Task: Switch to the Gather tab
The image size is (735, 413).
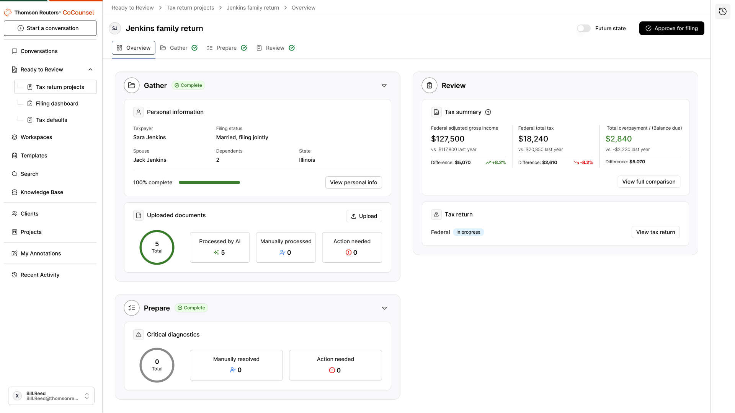Action: (x=178, y=48)
